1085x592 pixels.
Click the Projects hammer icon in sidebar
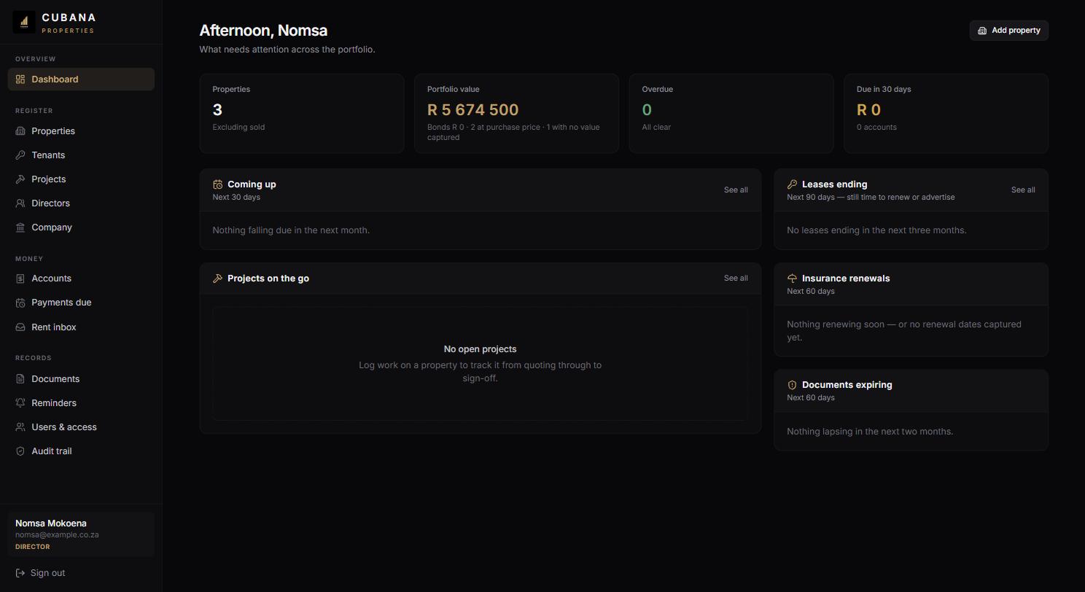click(x=20, y=179)
